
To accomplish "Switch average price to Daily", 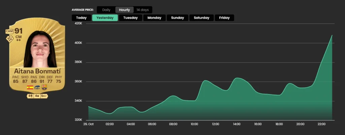I will [x=106, y=10].
